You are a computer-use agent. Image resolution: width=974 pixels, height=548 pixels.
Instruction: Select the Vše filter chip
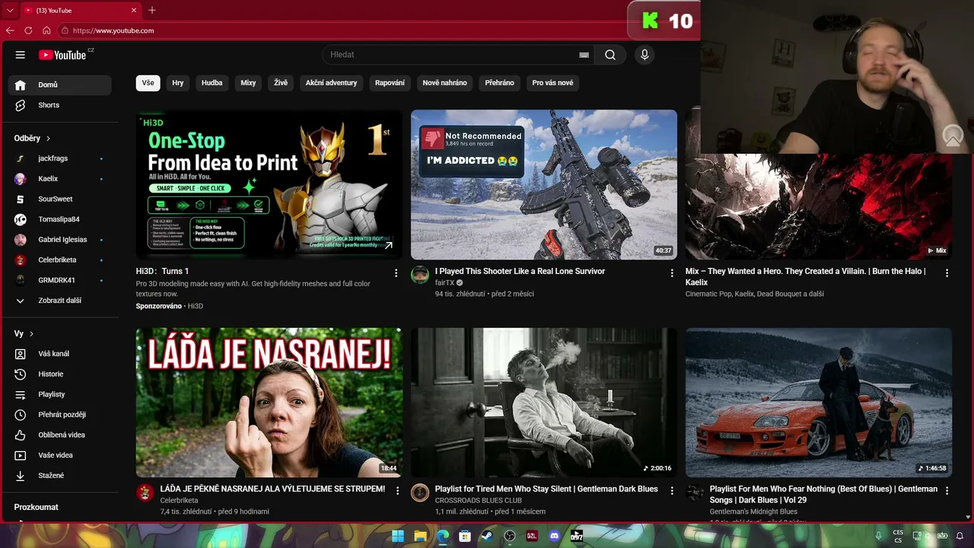pyautogui.click(x=148, y=83)
